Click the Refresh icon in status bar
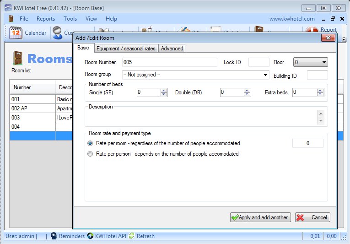 132,236
